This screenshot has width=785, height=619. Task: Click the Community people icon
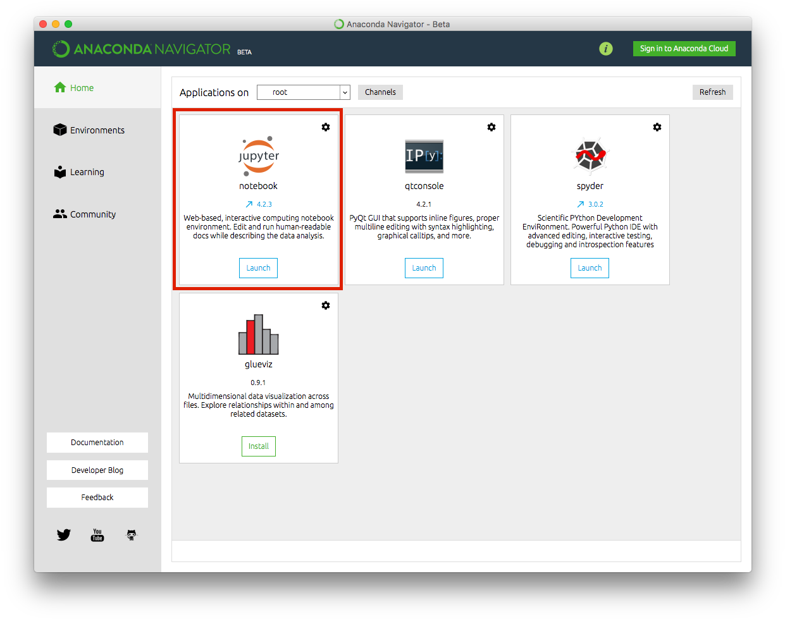60,214
